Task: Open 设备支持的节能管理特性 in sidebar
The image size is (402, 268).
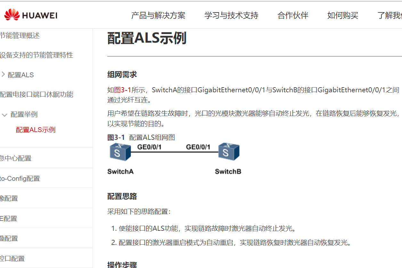Action: coord(37,55)
